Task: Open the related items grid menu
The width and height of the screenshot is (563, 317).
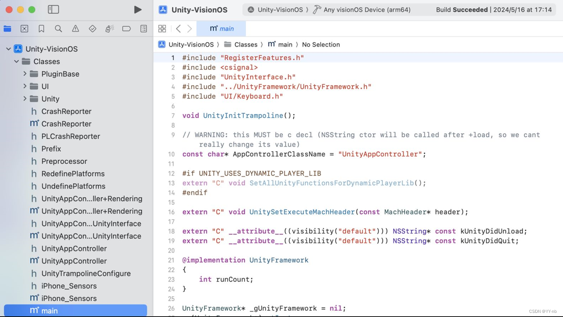Action: [162, 28]
